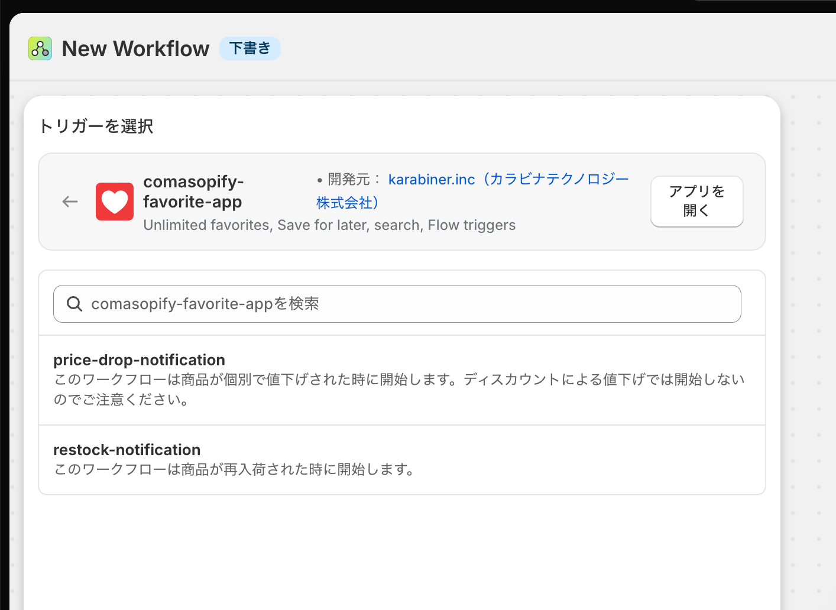
Task: Focus the comasopify-favorite-appを検索 search field
Action: [397, 304]
